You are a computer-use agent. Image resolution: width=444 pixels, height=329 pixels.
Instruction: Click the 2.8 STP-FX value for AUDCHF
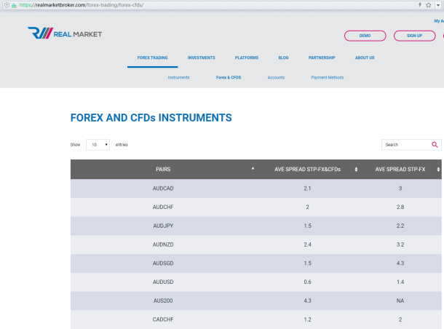click(400, 207)
